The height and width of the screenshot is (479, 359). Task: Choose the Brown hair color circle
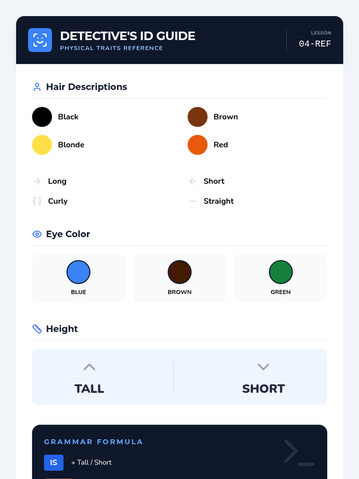pyautogui.click(x=197, y=117)
